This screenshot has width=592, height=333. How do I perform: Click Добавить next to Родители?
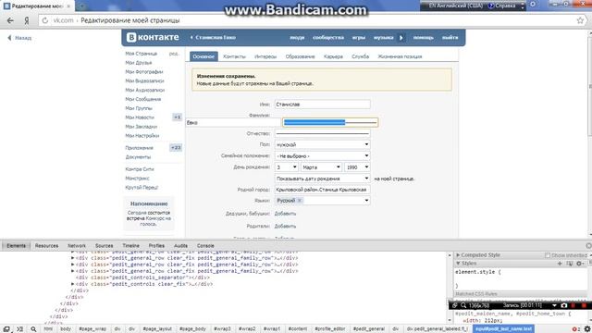[285, 226]
